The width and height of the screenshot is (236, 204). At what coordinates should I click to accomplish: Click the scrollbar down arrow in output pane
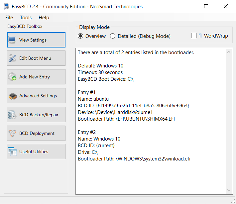click(229, 190)
